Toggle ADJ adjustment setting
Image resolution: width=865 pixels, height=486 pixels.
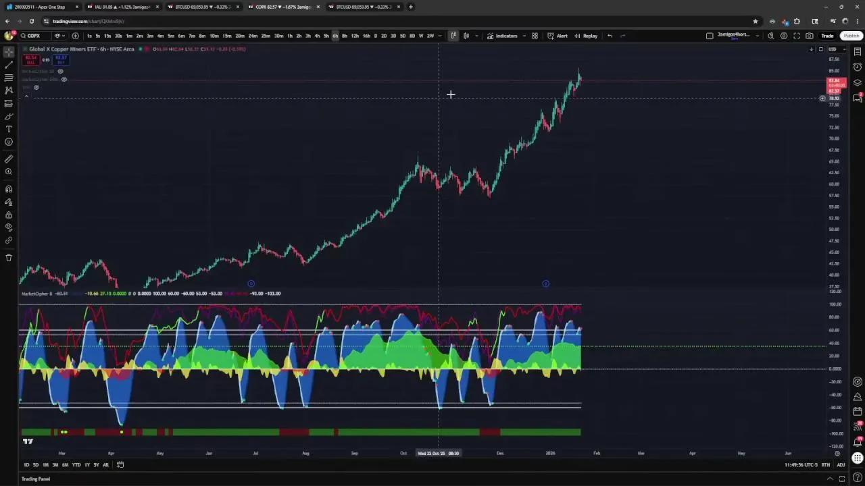(x=841, y=465)
